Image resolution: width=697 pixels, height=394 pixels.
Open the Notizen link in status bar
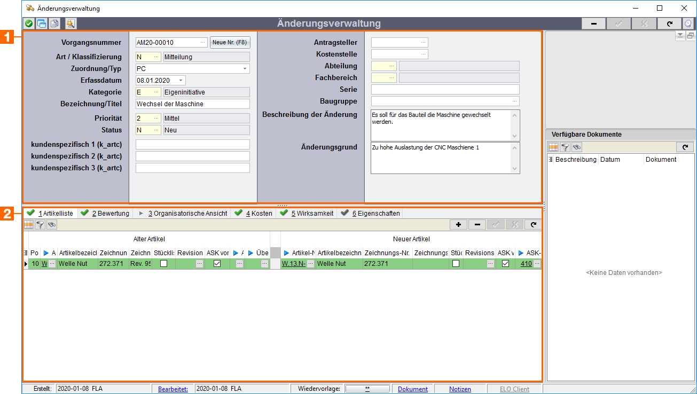click(x=460, y=389)
